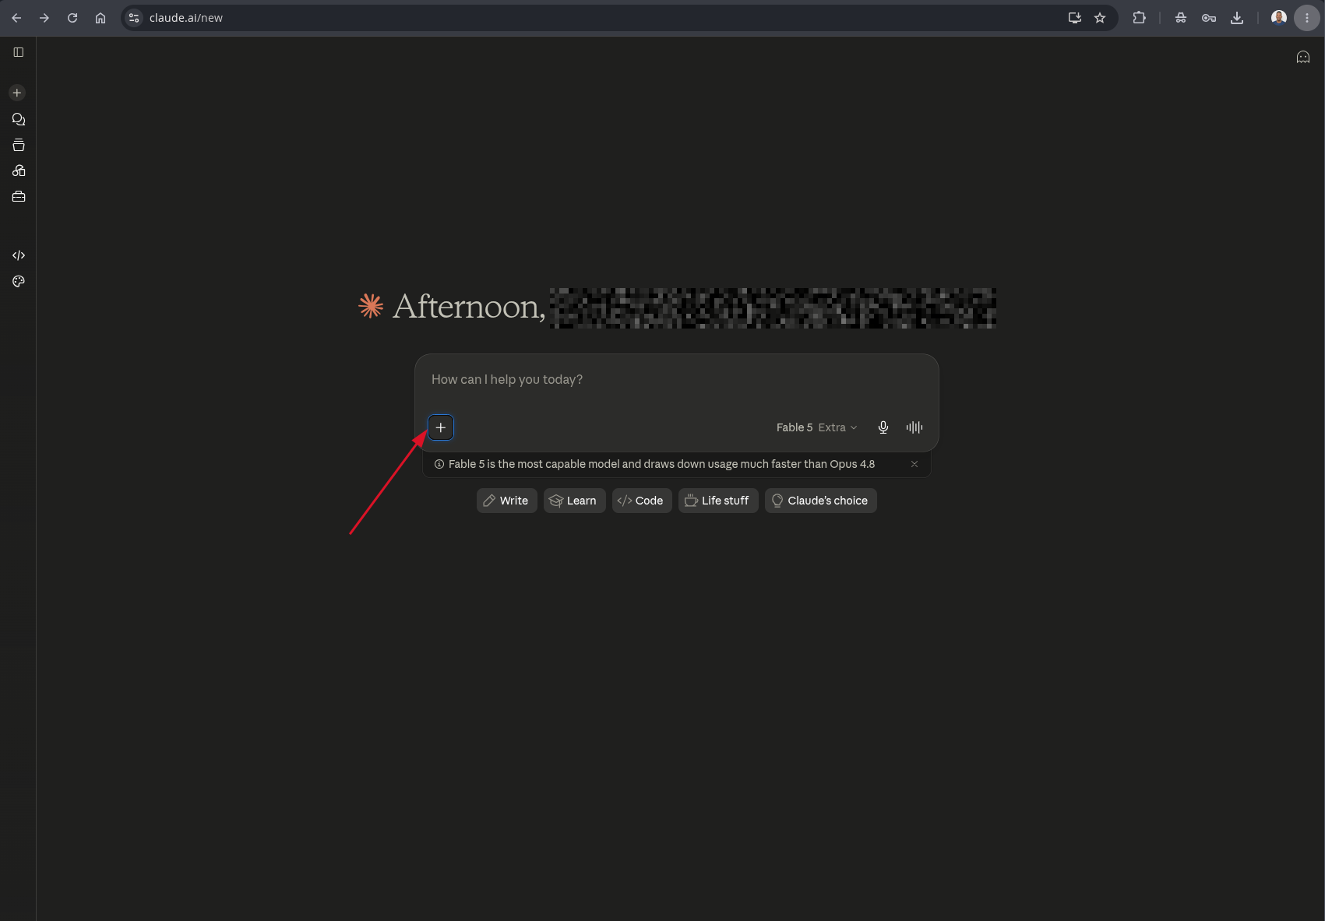Open the Artifacts icon in sidebar

[x=19, y=170]
